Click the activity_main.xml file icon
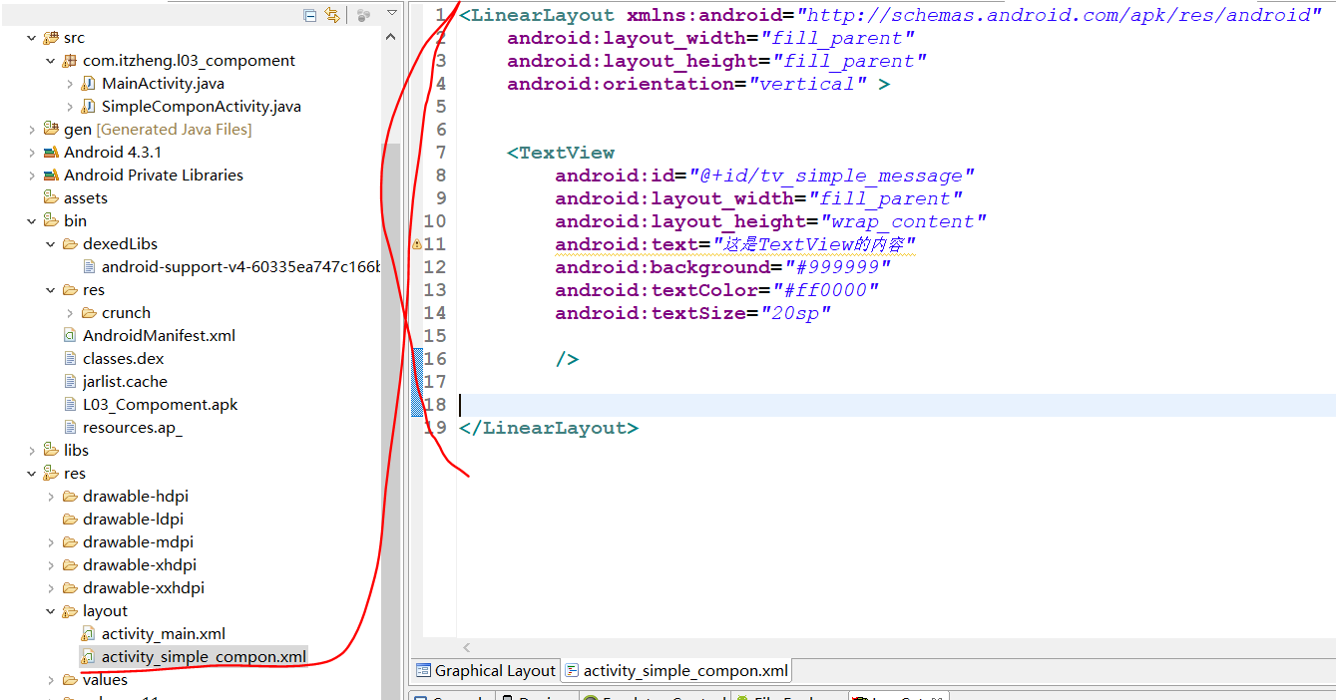This screenshot has width=1336, height=700. click(x=89, y=634)
